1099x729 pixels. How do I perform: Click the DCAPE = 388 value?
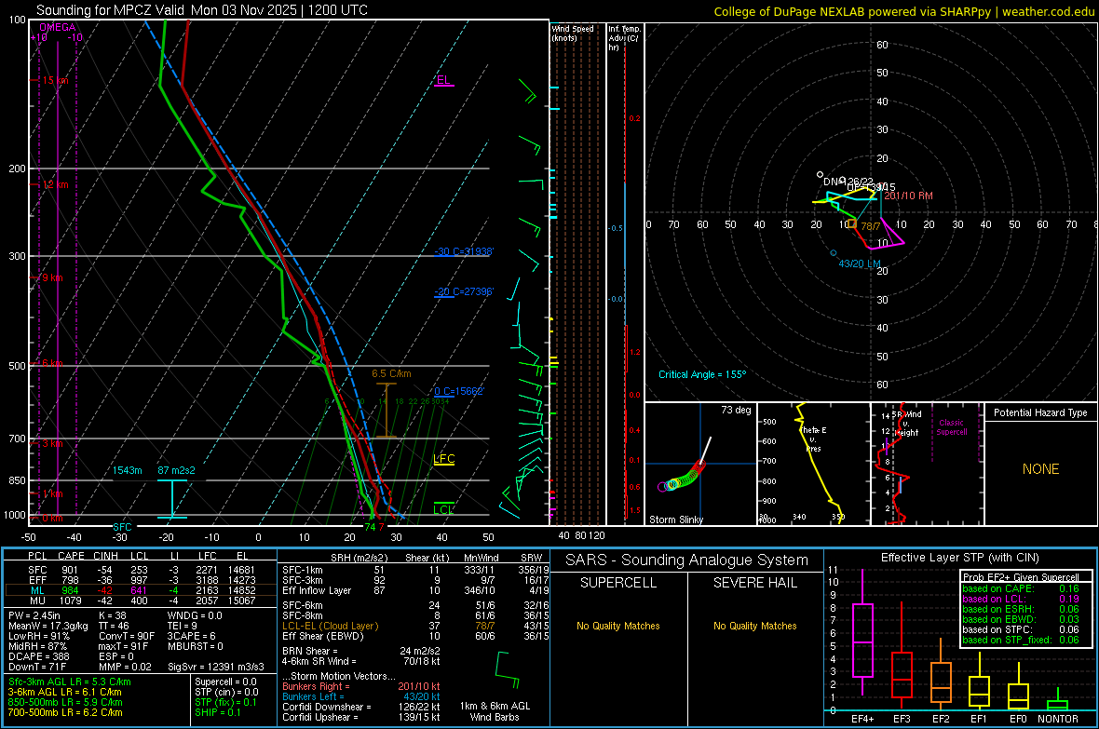coord(38,656)
